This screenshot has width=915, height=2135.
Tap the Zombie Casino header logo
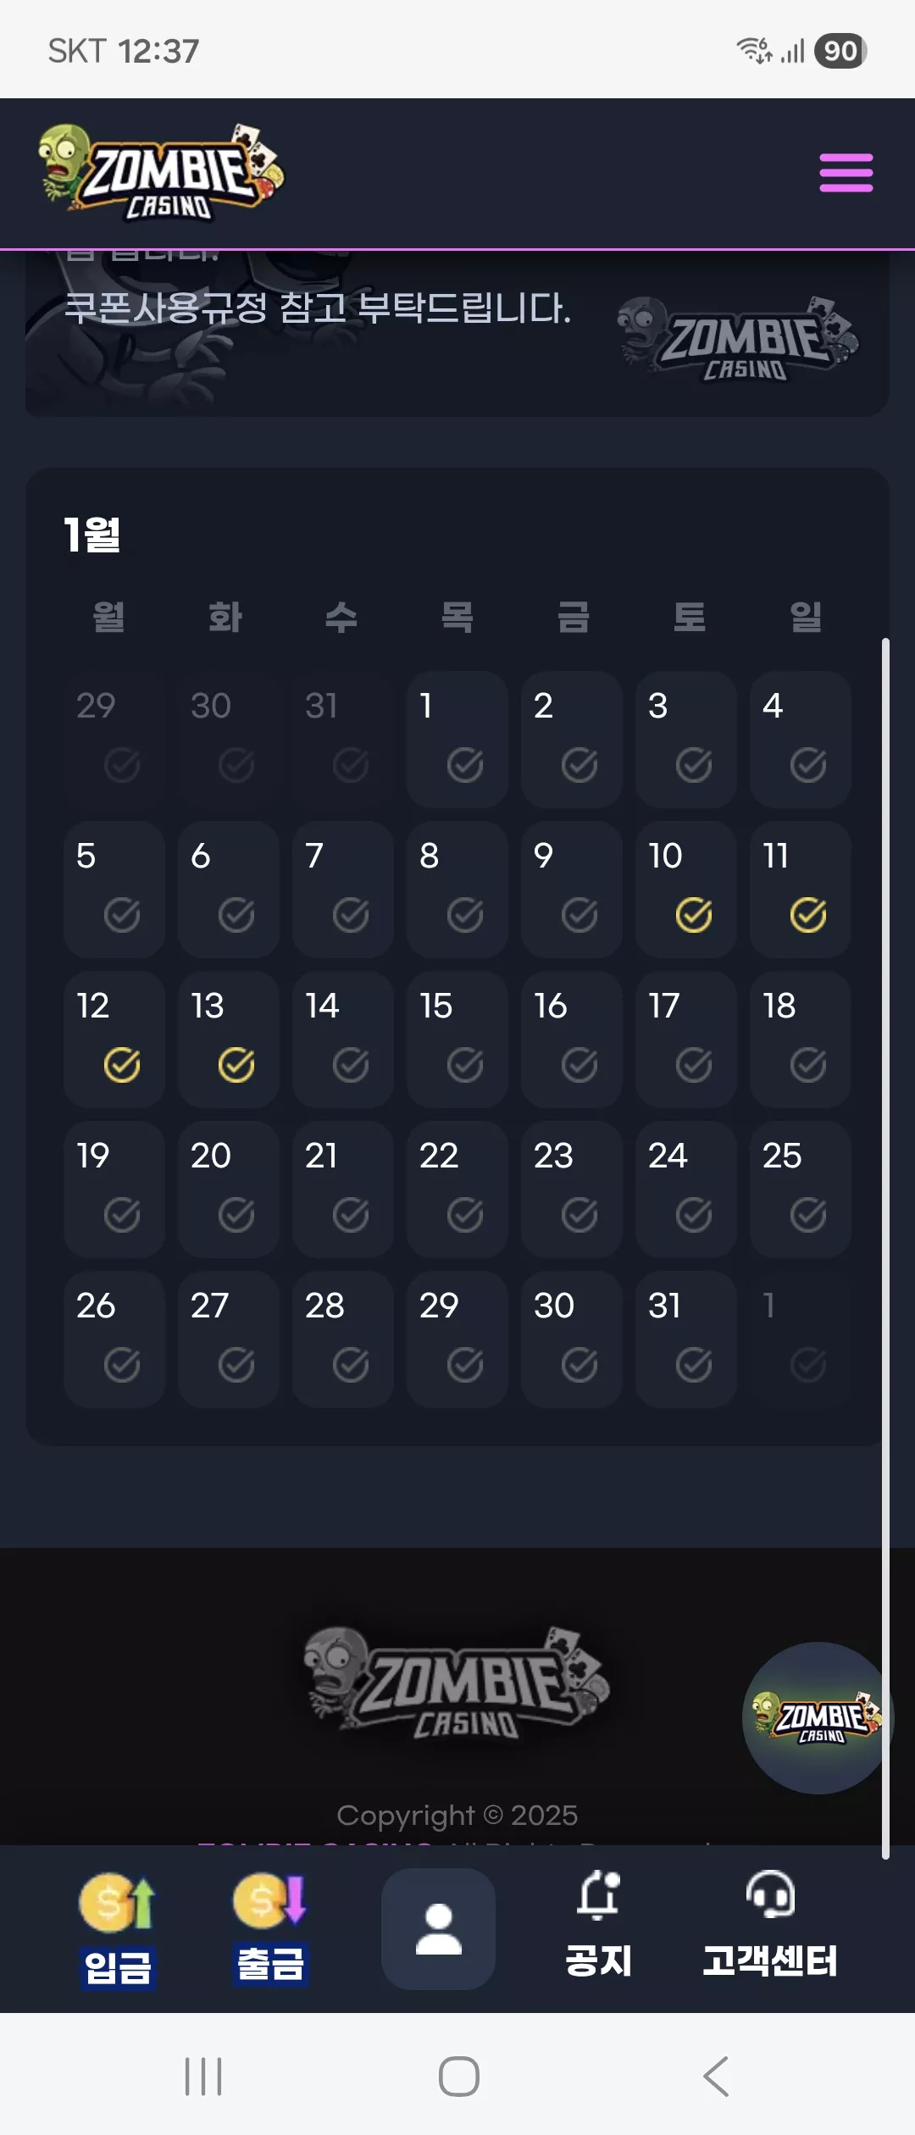(x=162, y=173)
